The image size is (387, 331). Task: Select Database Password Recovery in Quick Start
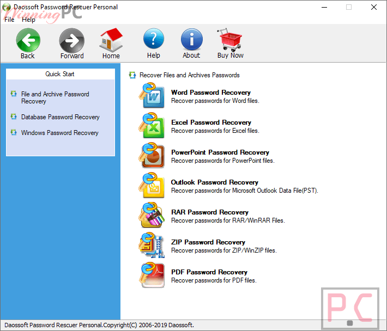click(x=60, y=117)
